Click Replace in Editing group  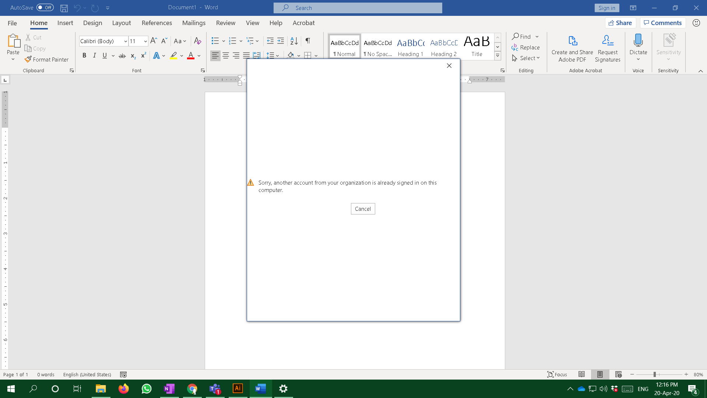[x=525, y=48]
